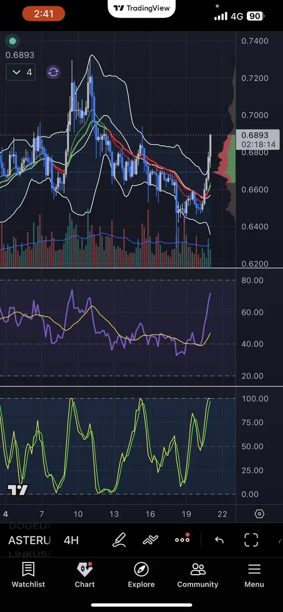
Task: Tap the 0.6400 price axis label
Action: tap(255, 226)
